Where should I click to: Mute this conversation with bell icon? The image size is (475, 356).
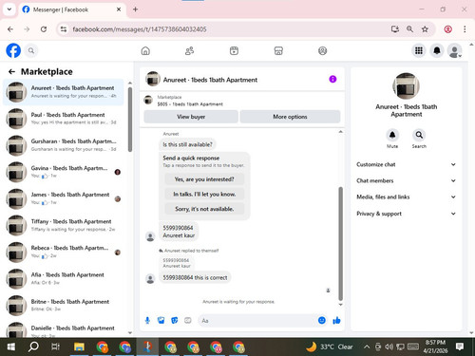click(392, 135)
